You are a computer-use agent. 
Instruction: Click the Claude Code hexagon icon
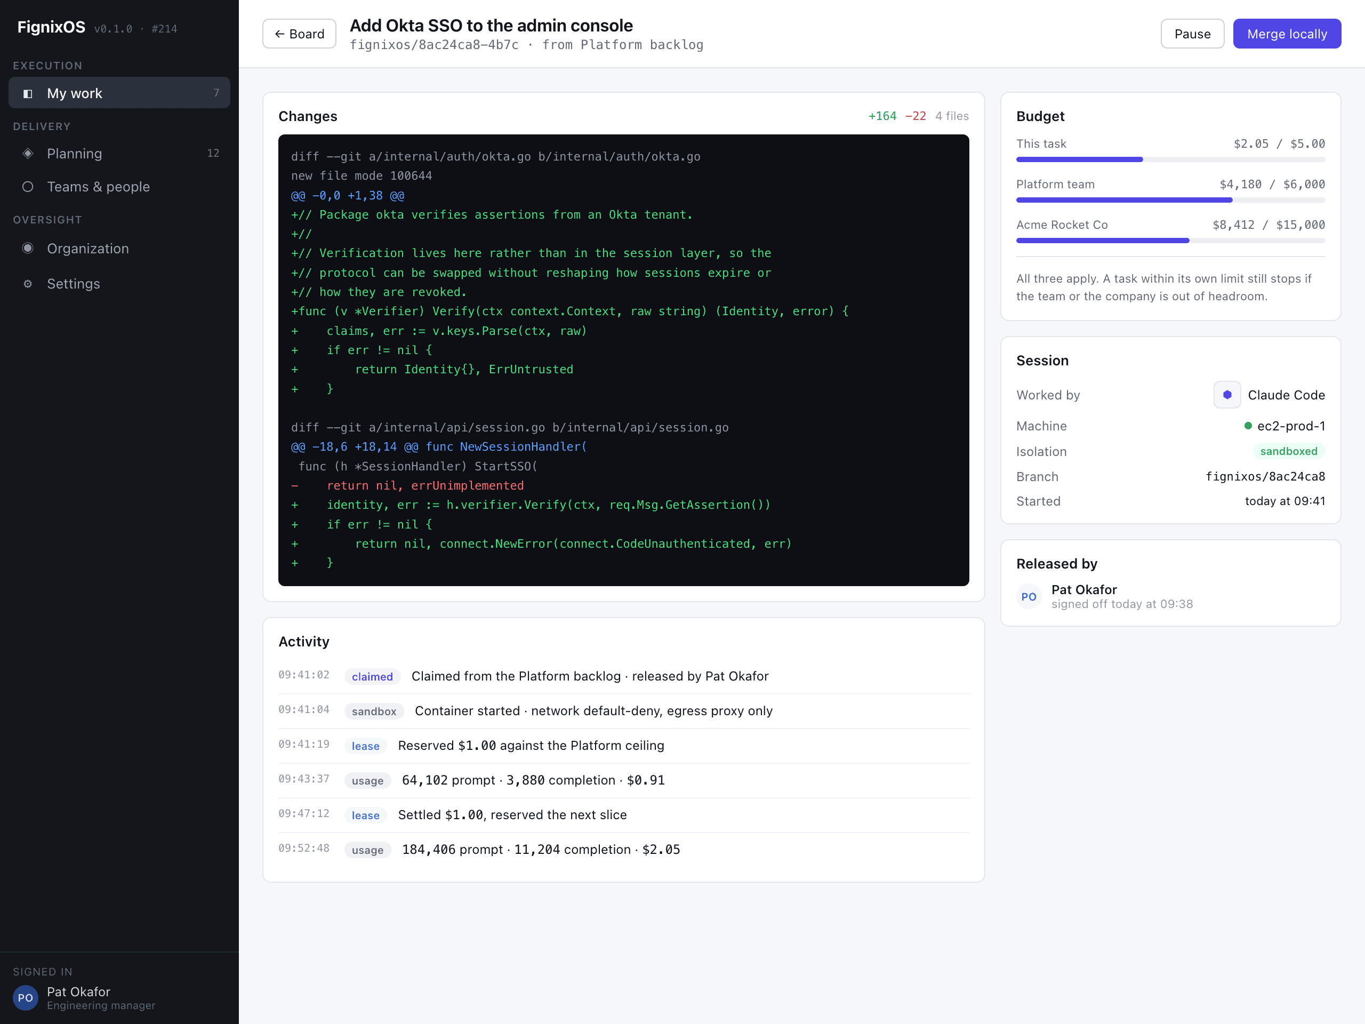(x=1227, y=395)
